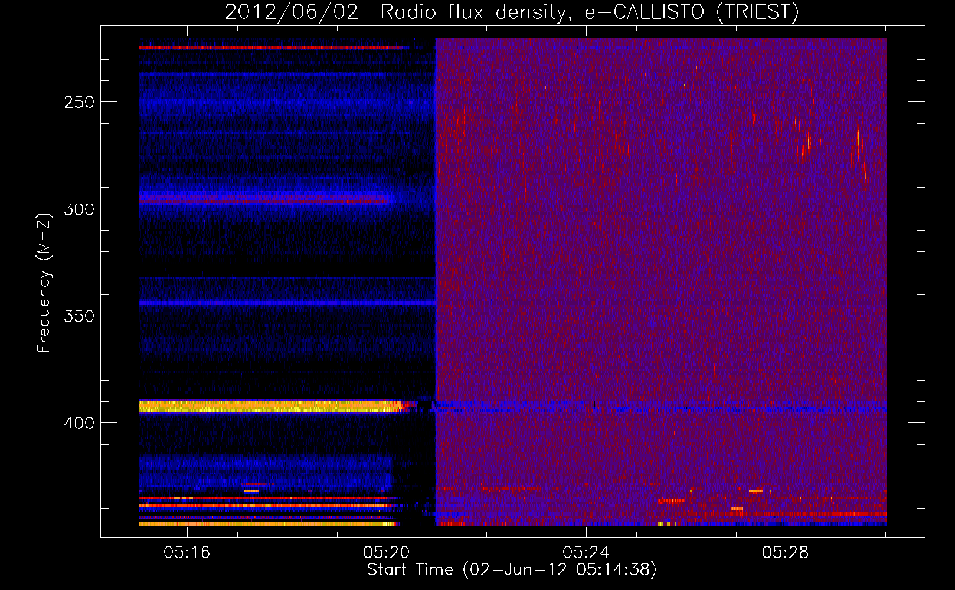
Task: Click the 'Start Time (02-Jun-12 05:14:38)' label
Action: click(x=512, y=570)
